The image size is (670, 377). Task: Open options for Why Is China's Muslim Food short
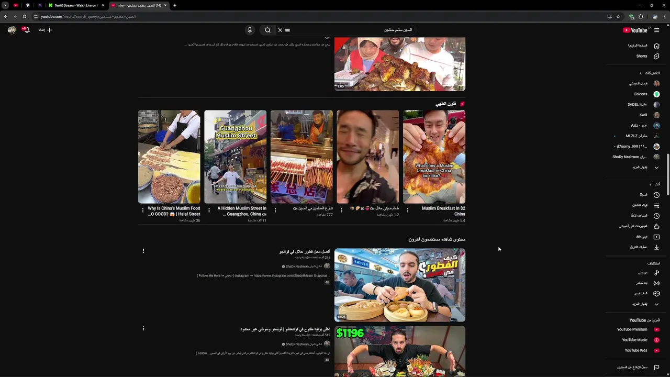point(143,210)
